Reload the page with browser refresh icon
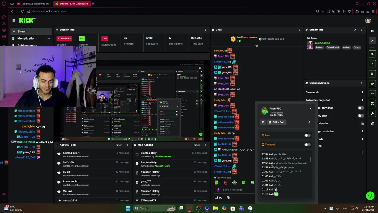Viewport: 378px width, 213px height. 22,11
